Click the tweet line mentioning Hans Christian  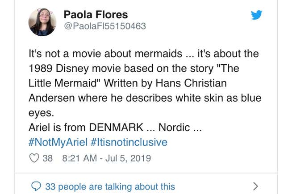coord(127,83)
